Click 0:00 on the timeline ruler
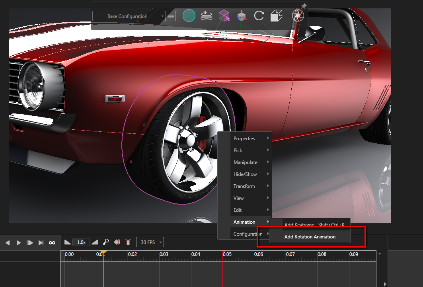 point(69,254)
